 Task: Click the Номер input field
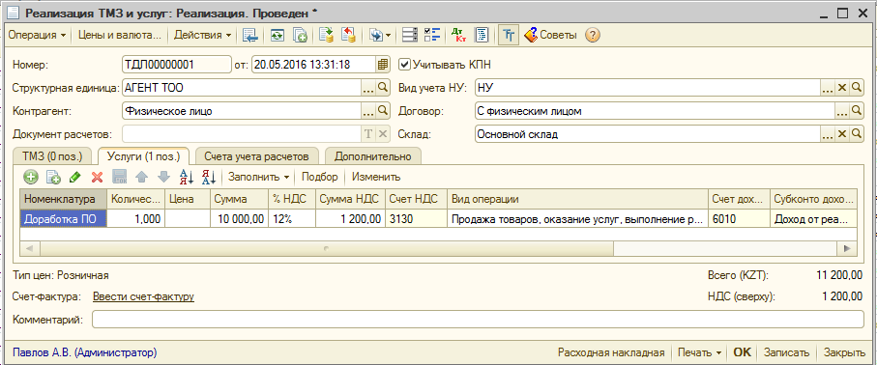pos(177,65)
